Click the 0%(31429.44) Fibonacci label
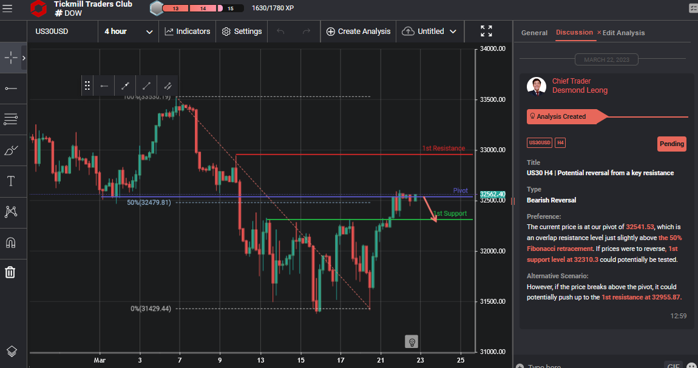Viewport: 698px width, 368px height. click(x=151, y=309)
